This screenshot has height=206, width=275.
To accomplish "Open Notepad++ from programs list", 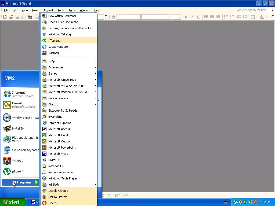I will pyautogui.click(x=69, y=166).
